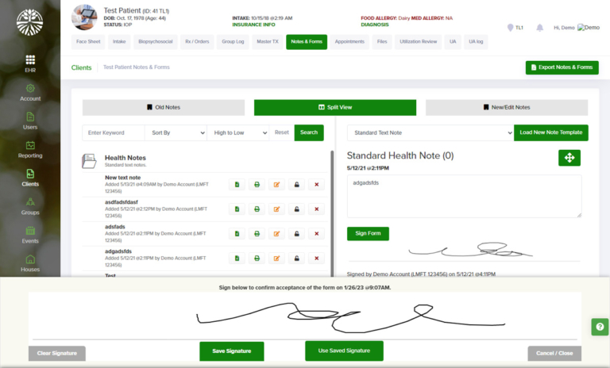Viewport: 610px width, 368px height.
Task: Open the Biopsychosocial tab
Action: point(155,41)
